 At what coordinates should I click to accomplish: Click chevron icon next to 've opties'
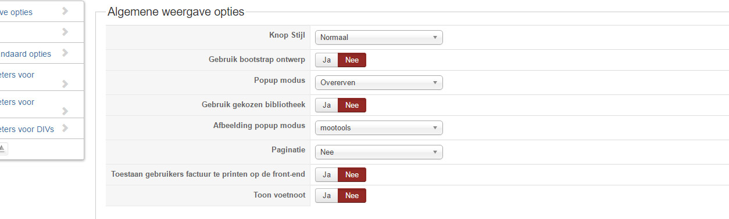coord(65,11)
